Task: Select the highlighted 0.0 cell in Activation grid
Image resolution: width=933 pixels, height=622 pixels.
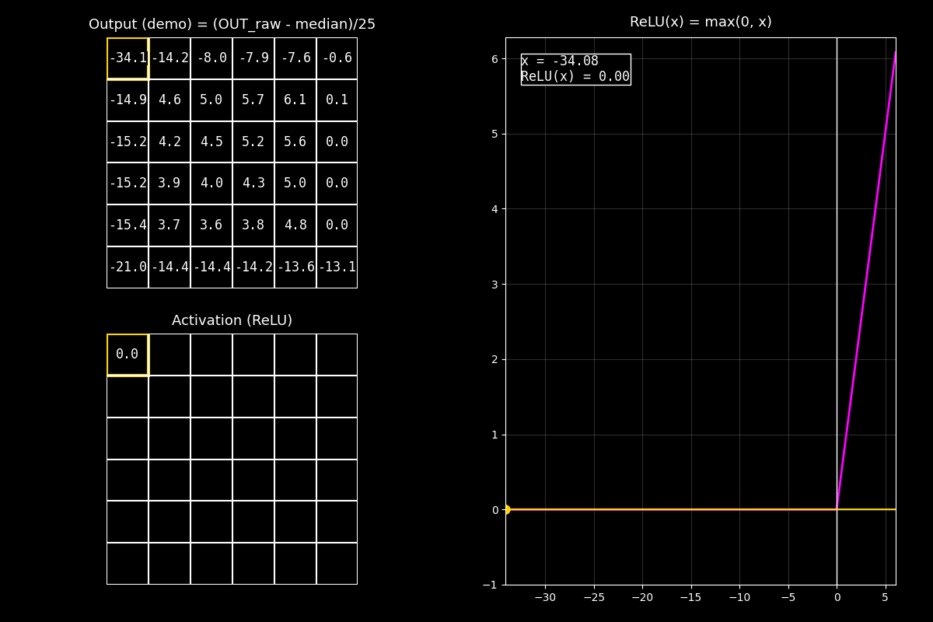Action: click(128, 355)
